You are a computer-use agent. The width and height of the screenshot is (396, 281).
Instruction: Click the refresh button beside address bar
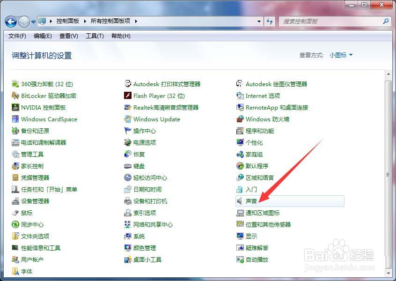(270, 22)
